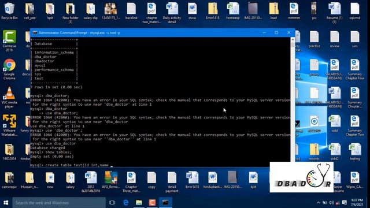Open the camerapic folder icon

click(x=9, y=180)
